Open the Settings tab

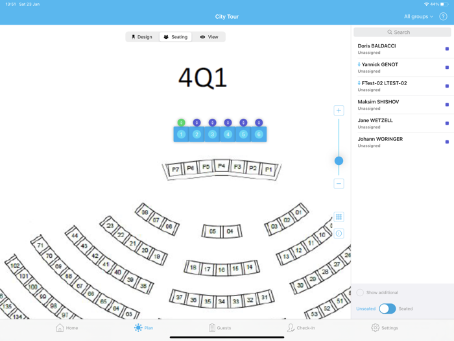pos(385,327)
